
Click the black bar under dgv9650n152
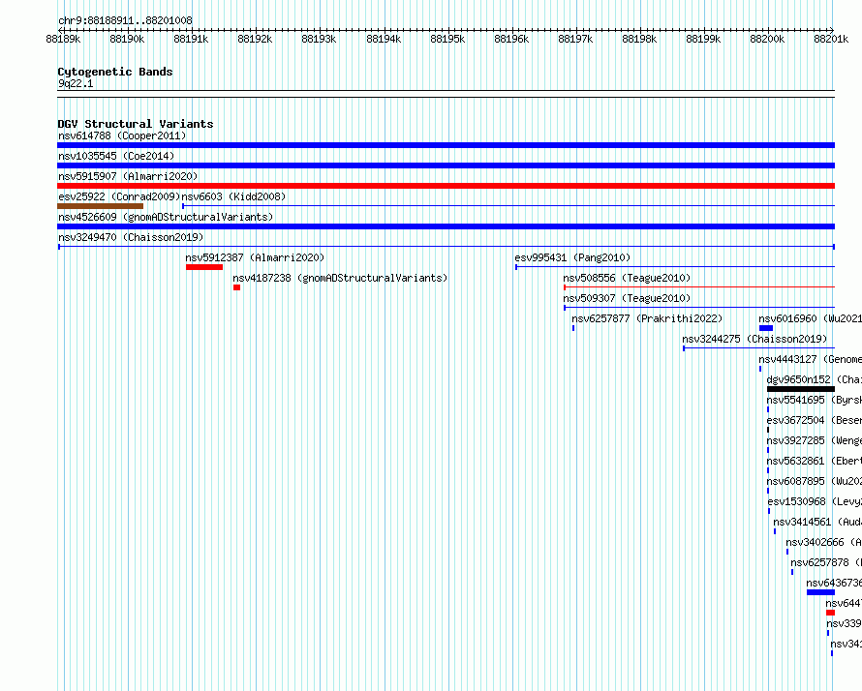801,389
